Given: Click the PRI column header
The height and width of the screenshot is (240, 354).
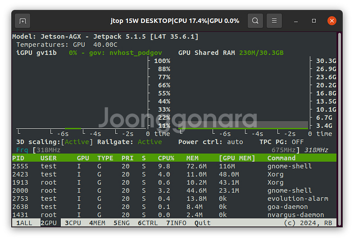Looking at the screenshot, I should tap(127, 158).
